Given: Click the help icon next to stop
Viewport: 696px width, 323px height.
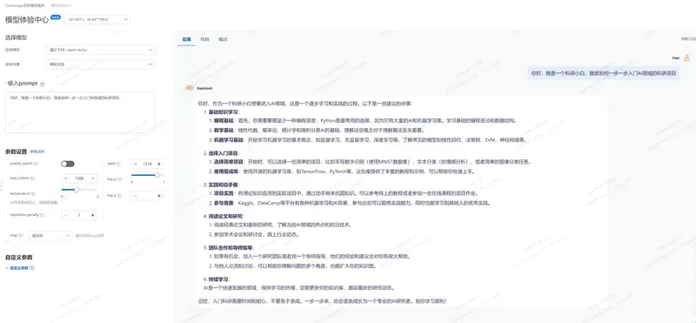Looking at the screenshot, I should click(21, 235).
